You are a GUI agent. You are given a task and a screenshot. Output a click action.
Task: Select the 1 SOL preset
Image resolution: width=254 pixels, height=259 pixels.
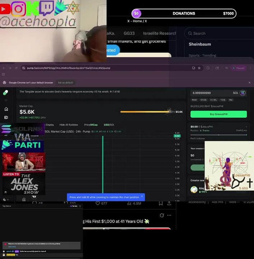(223, 100)
